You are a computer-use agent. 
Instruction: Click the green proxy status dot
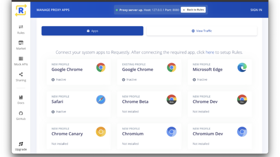click(117, 10)
